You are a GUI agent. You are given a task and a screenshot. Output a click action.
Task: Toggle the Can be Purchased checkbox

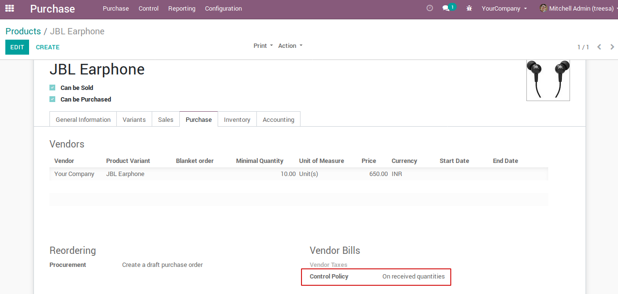tap(52, 99)
